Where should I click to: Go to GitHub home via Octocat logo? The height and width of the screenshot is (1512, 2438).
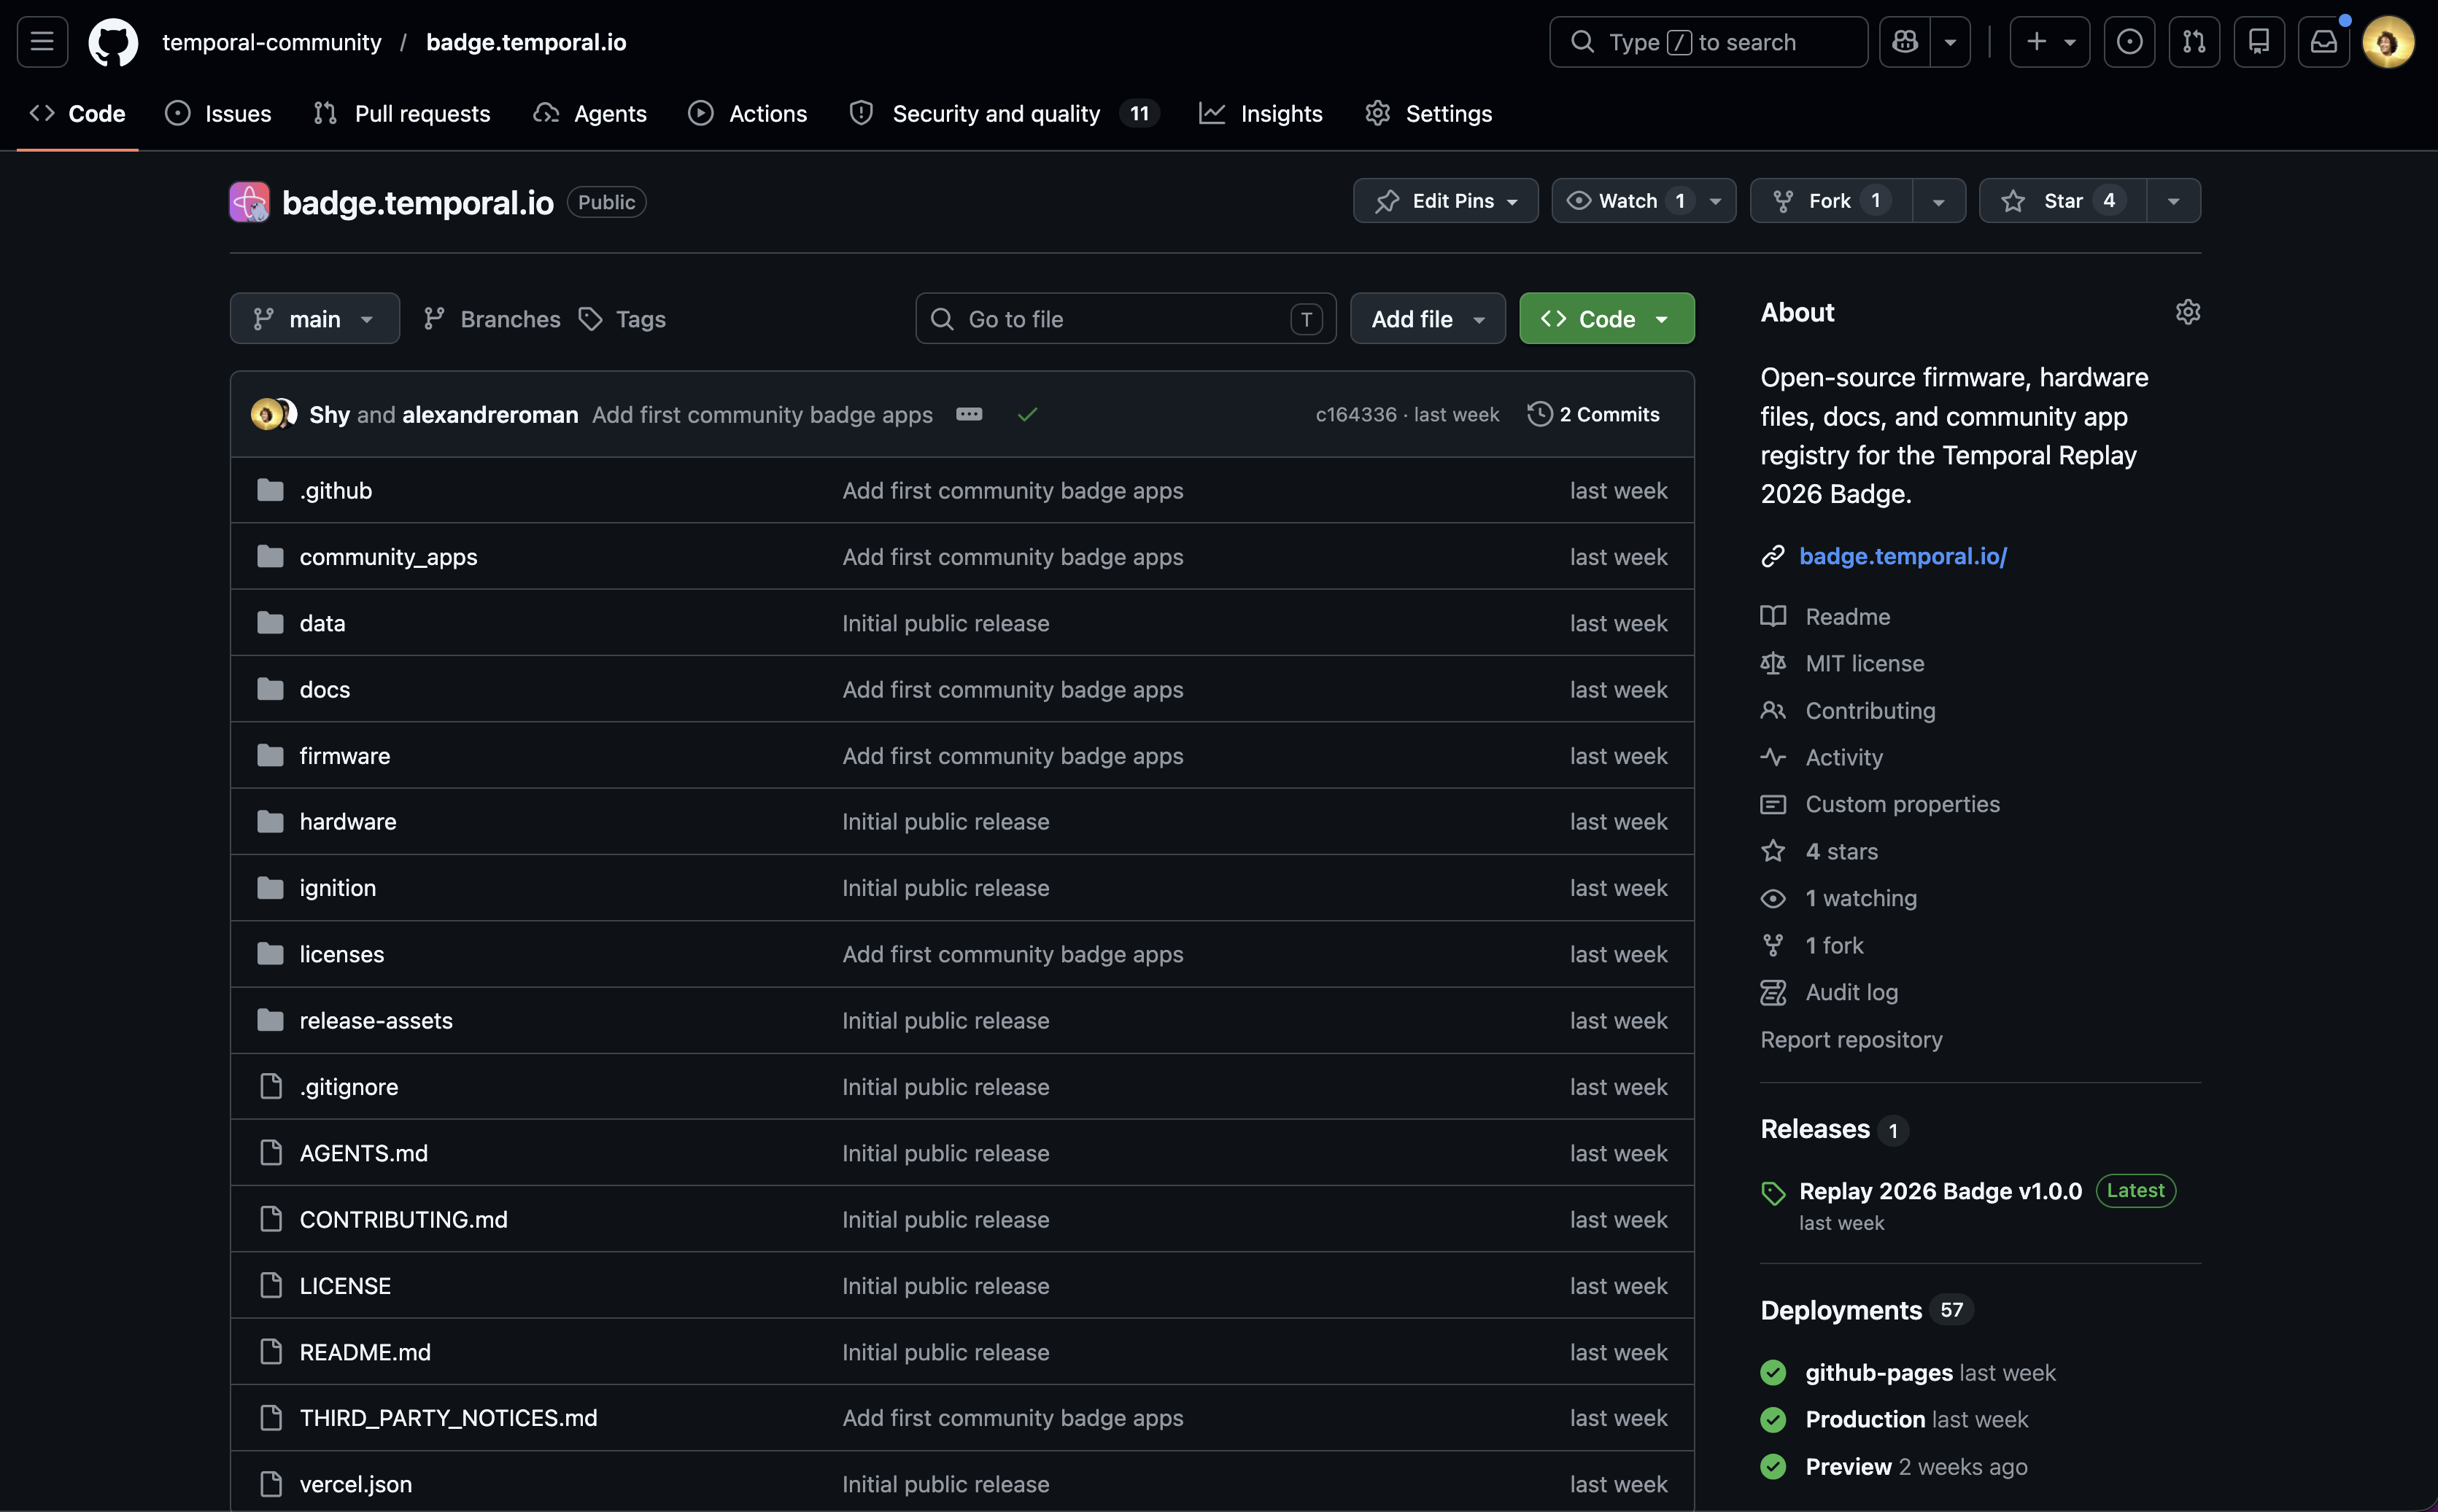point(113,42)
